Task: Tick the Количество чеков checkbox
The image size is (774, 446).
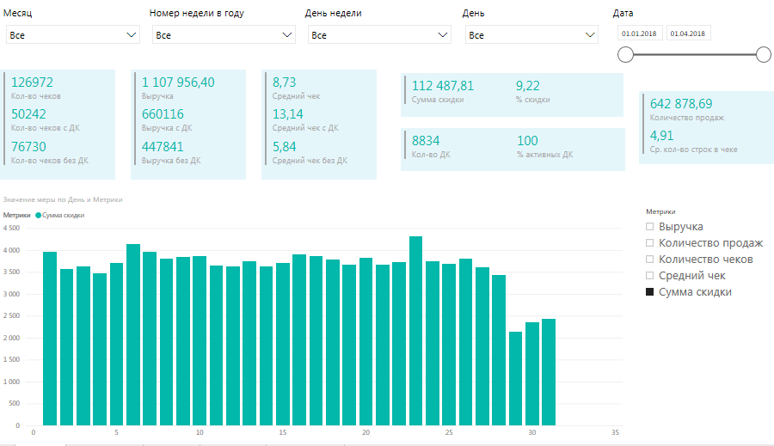Action: [651, 260]
